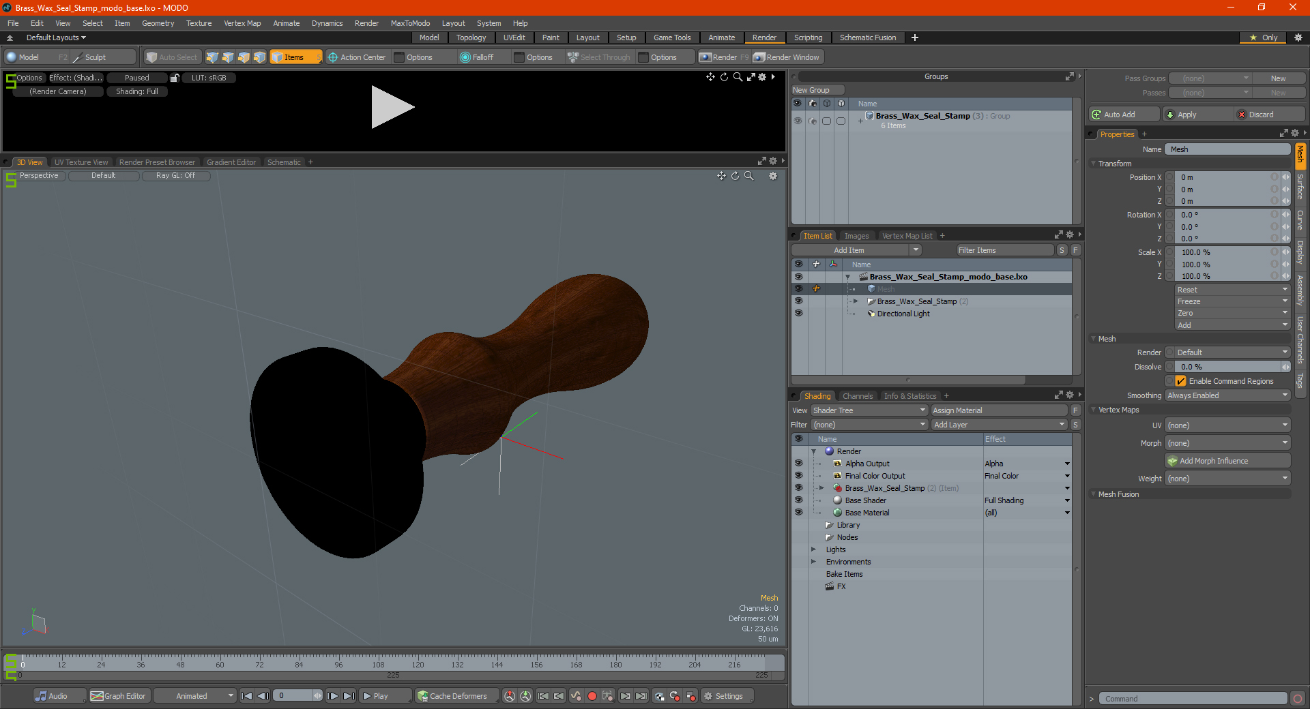
Task: Open the Graph Editor
Action: [x=118, y=696]
